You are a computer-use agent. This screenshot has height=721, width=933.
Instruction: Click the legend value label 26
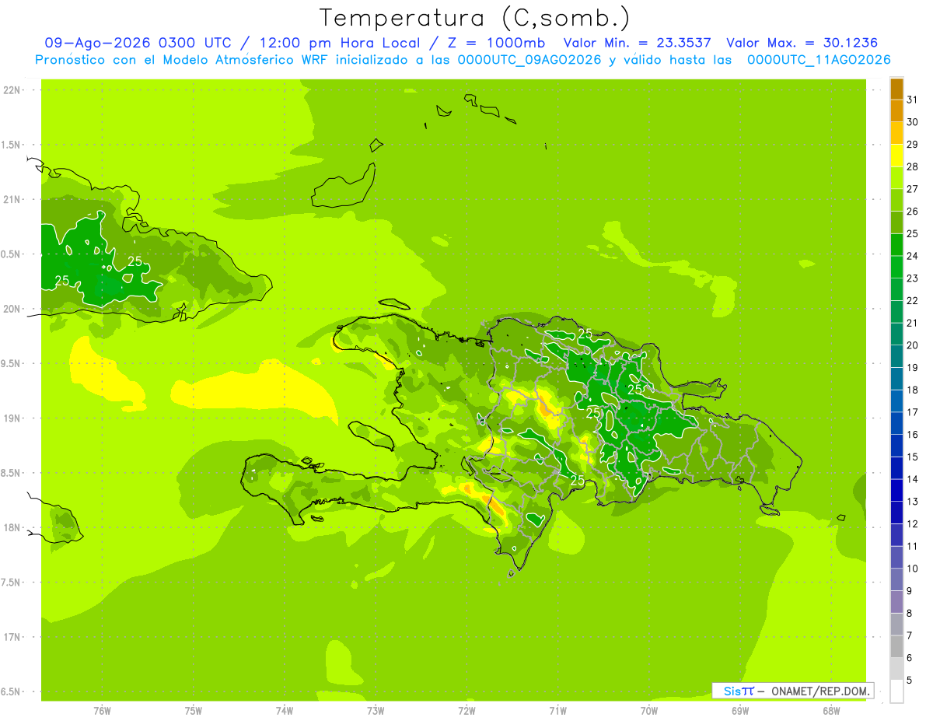(x=913, y=212)
